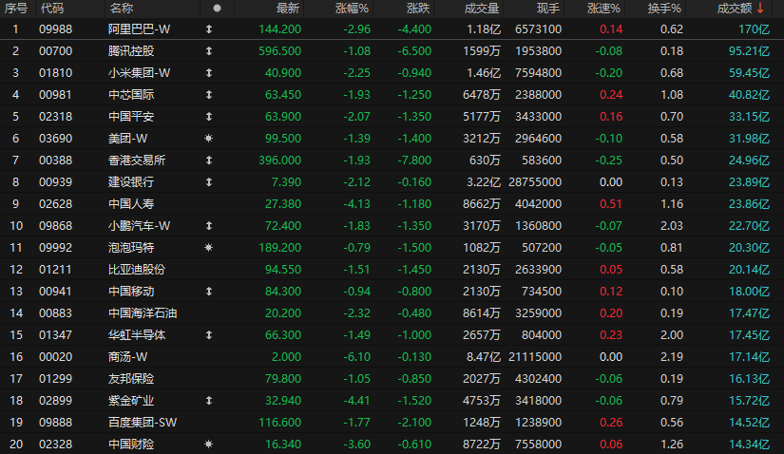
Task: Click the circle dot column header
Action: [217, 8]
